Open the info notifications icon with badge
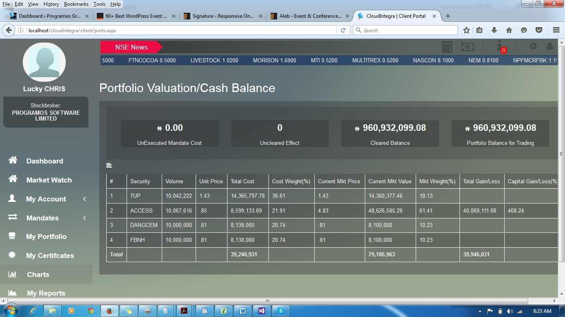 pos(500,47)
